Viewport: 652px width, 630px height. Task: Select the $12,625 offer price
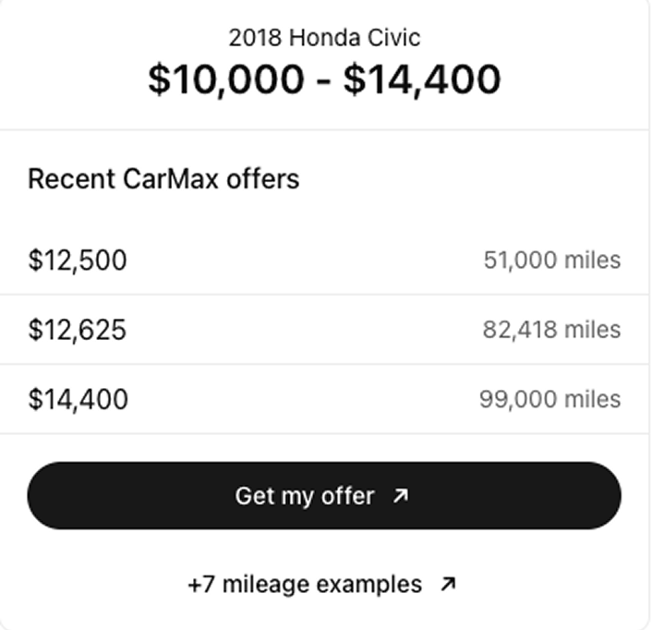[78, 330]
